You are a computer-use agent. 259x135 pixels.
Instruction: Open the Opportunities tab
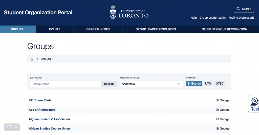[98, 29]
